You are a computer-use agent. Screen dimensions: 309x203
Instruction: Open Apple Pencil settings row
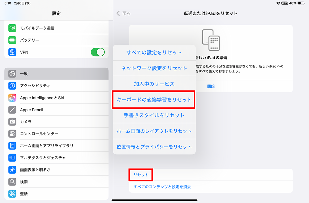point(56,110)
